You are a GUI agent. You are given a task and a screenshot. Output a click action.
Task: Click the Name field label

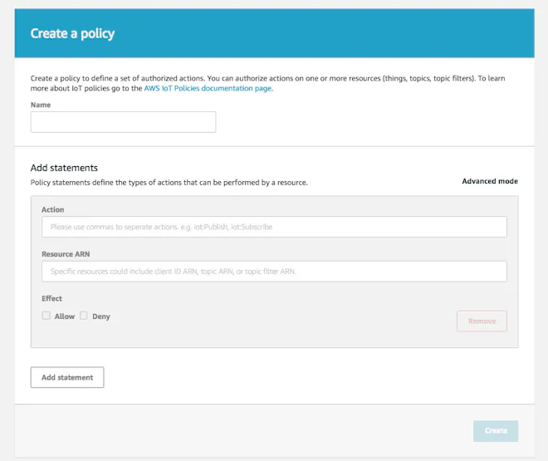(41, 105)
